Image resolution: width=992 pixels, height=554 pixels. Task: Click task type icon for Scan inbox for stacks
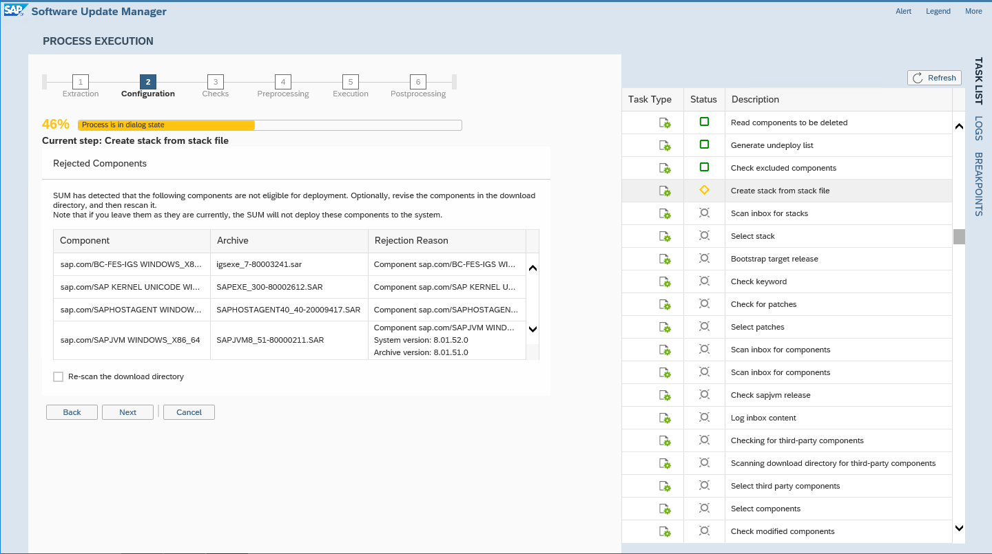tap(665, 213)
